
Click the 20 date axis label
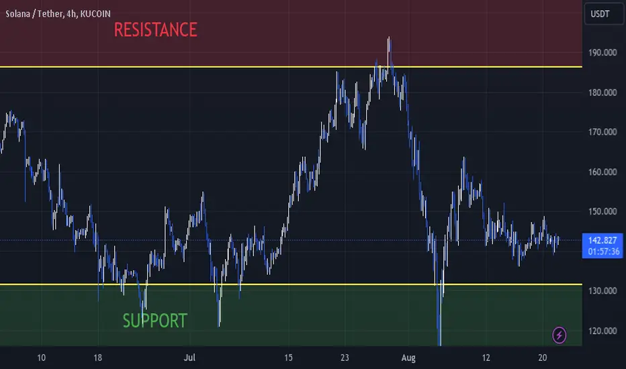point(542,358)
